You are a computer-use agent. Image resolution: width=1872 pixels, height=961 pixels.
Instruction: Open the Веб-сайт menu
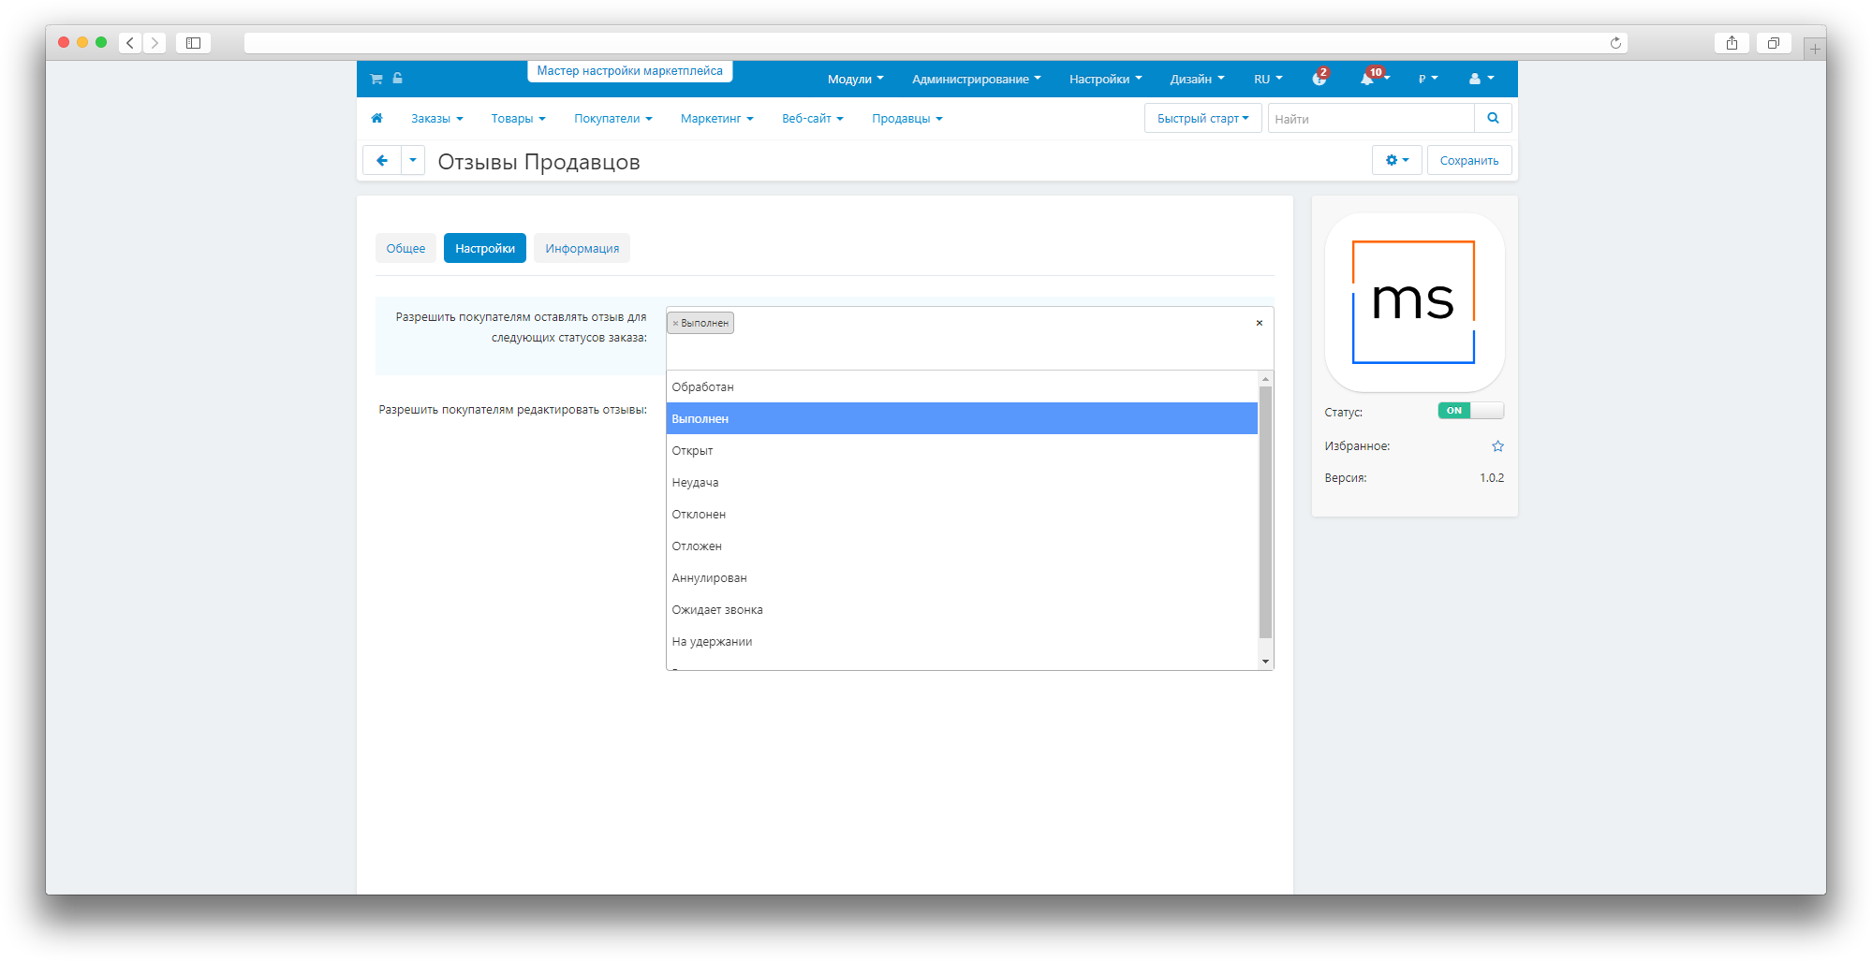812,118
